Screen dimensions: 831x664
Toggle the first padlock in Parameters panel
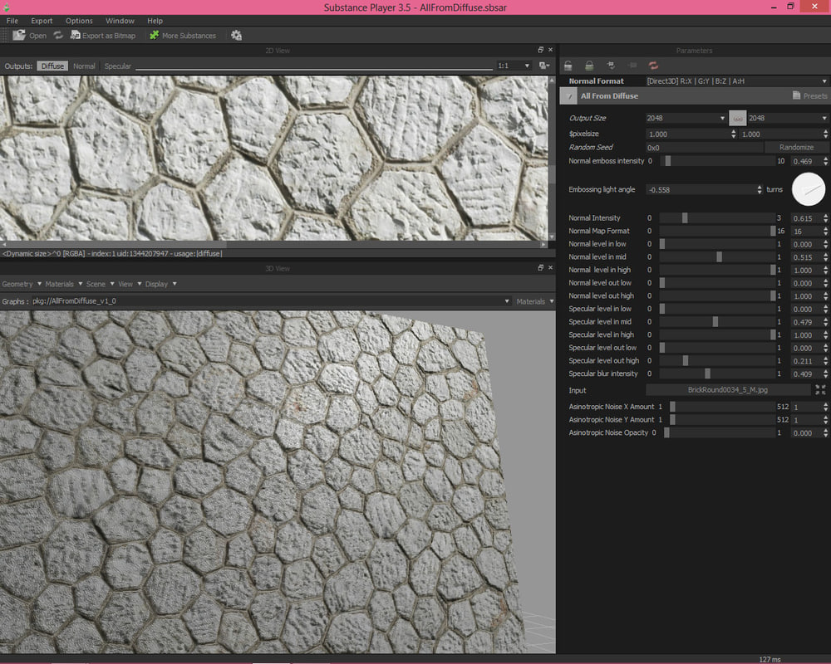pyautogui.click(x=568, y=65)
